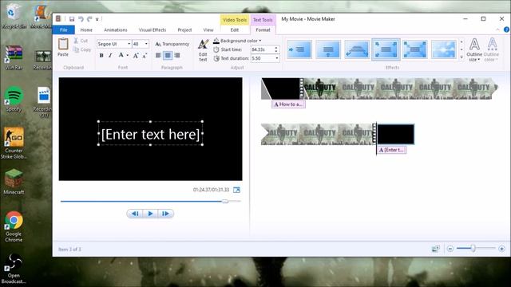Select Center text alignment

(168, 55)
